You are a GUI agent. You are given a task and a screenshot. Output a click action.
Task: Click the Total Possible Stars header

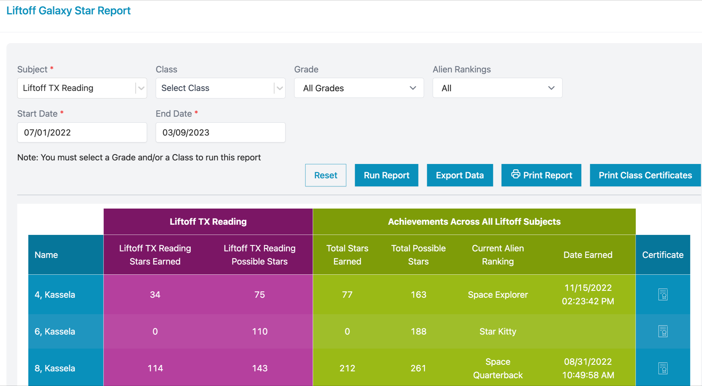418,255
